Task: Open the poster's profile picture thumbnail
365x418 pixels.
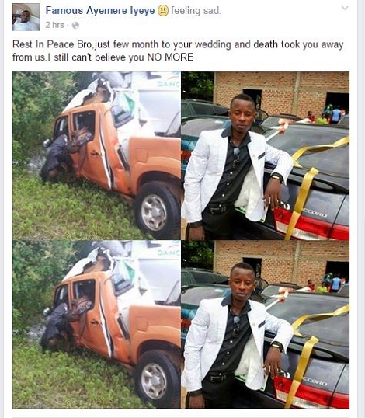Action: (x=26, y=17)
